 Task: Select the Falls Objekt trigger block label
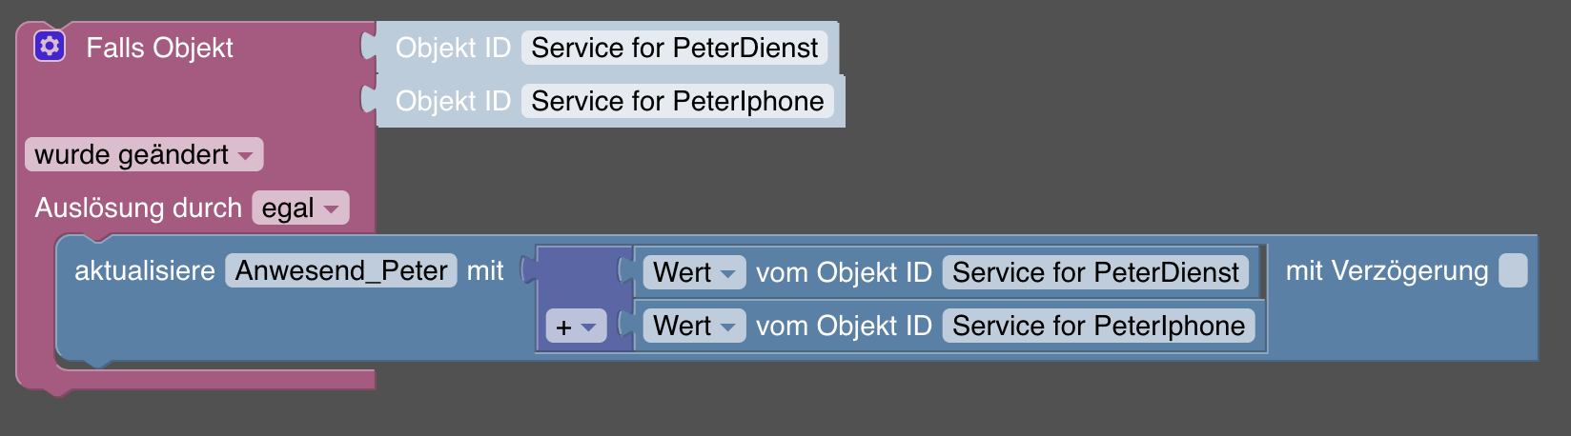click(x=159, y=48)
